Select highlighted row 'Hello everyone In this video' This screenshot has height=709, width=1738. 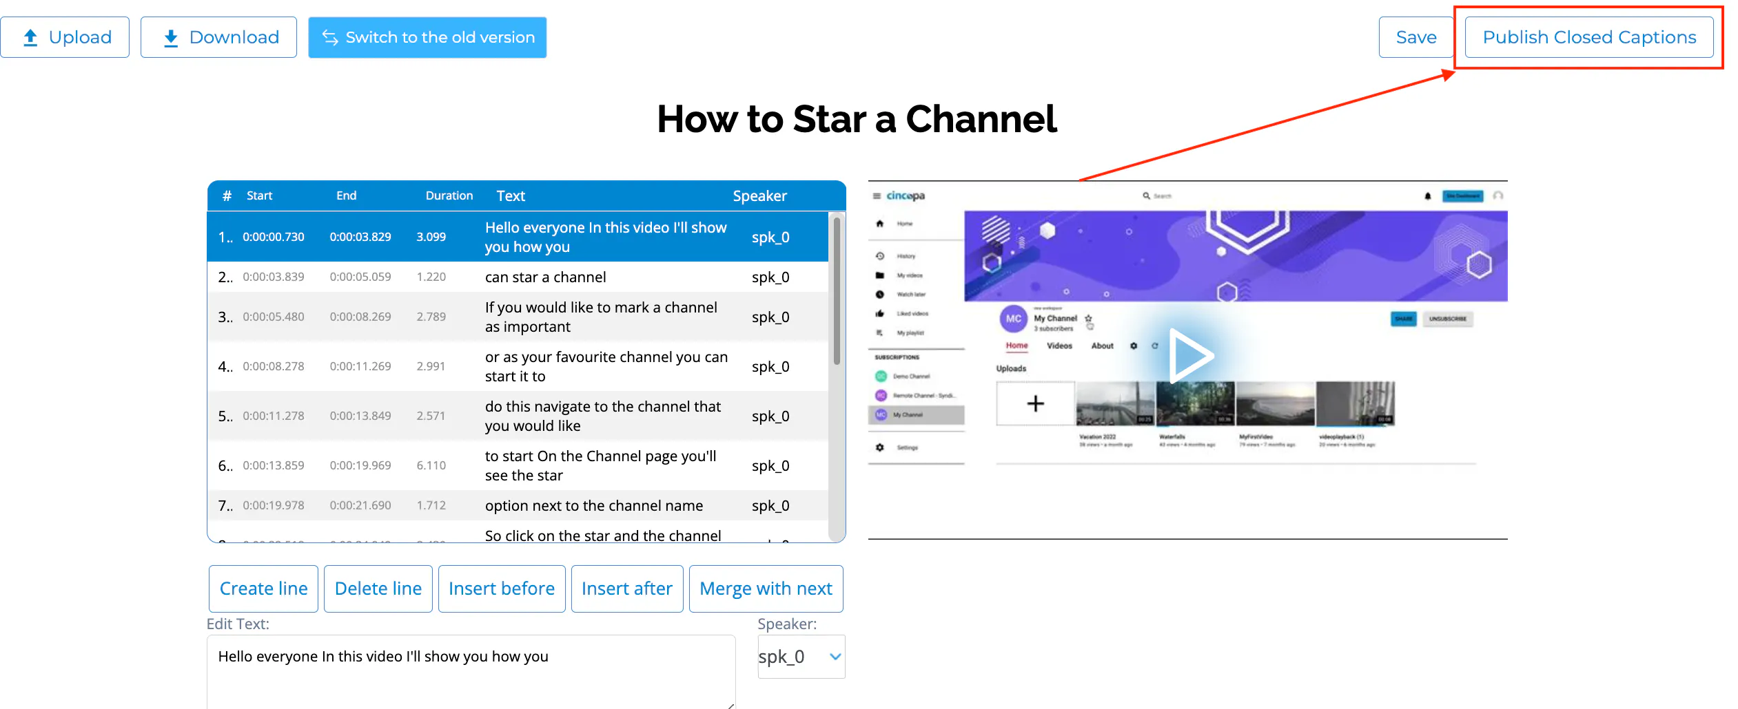click(x=518, y=237)
